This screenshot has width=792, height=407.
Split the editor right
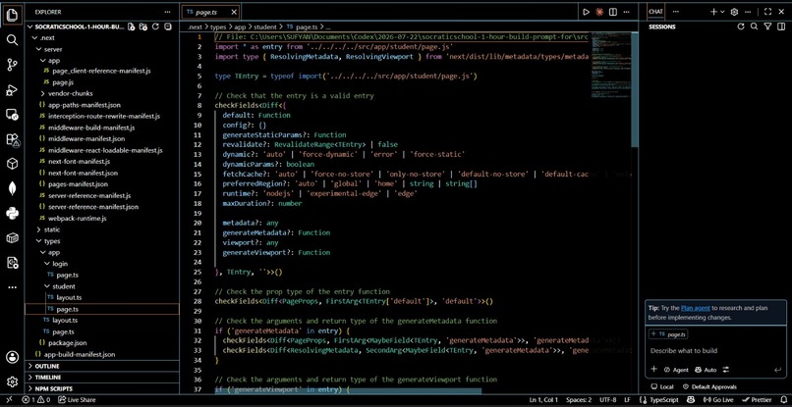click(x=613, y=12)
